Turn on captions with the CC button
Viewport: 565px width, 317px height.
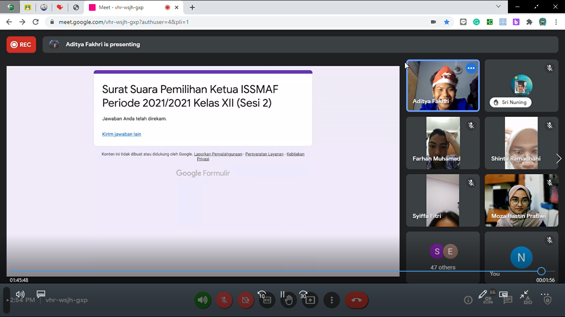coord(267,300)
